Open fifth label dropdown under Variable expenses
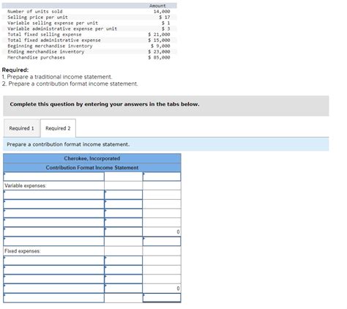This screenshot has height=309, width=347. (x=53, y=232)
